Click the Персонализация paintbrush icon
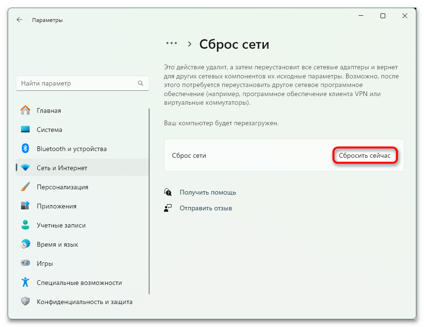Image resolution: width=424 pixels, height=327 pixels. (25, 186)
